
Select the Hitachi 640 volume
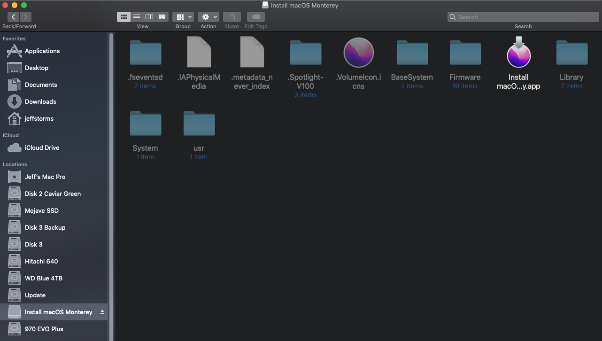pos(54,261)
